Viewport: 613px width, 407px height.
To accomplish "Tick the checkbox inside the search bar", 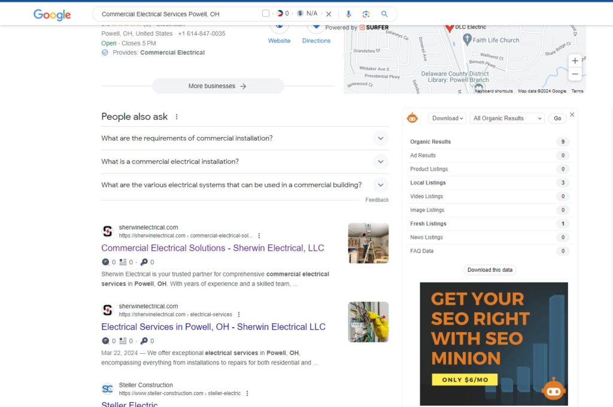I will [x=266, y=13].
